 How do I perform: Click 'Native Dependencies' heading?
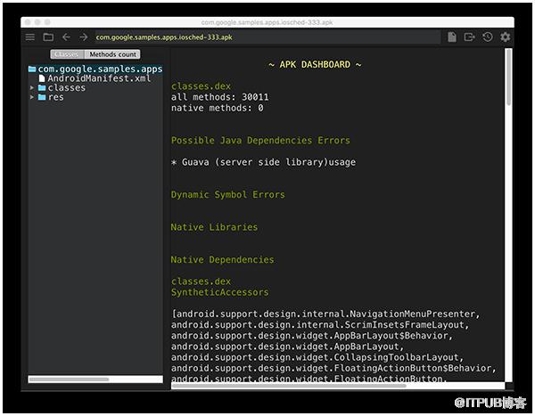click(x=222, y=260)
